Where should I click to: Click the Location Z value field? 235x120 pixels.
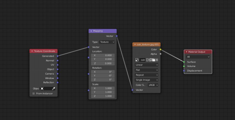[x=103, y=63]
